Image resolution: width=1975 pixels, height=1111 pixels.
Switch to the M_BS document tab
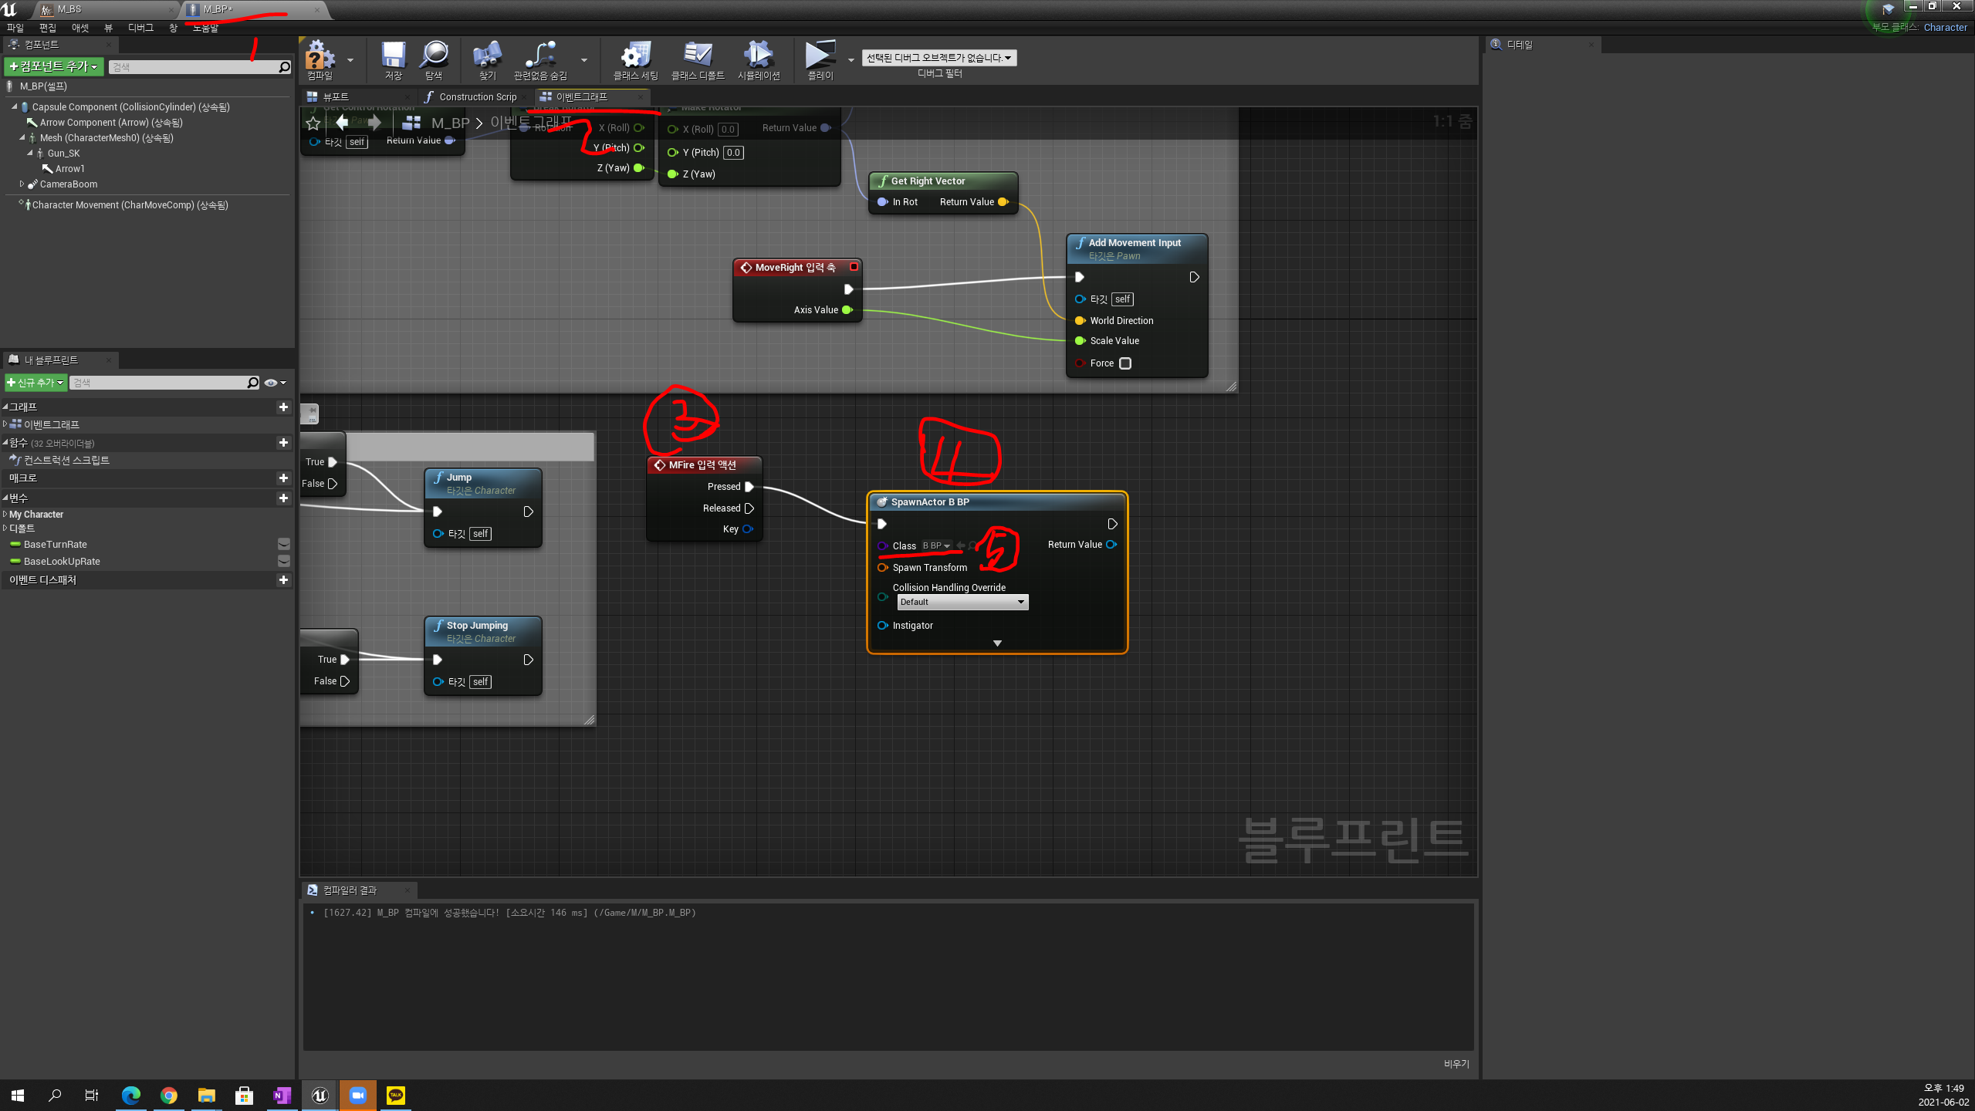(69, 9)
